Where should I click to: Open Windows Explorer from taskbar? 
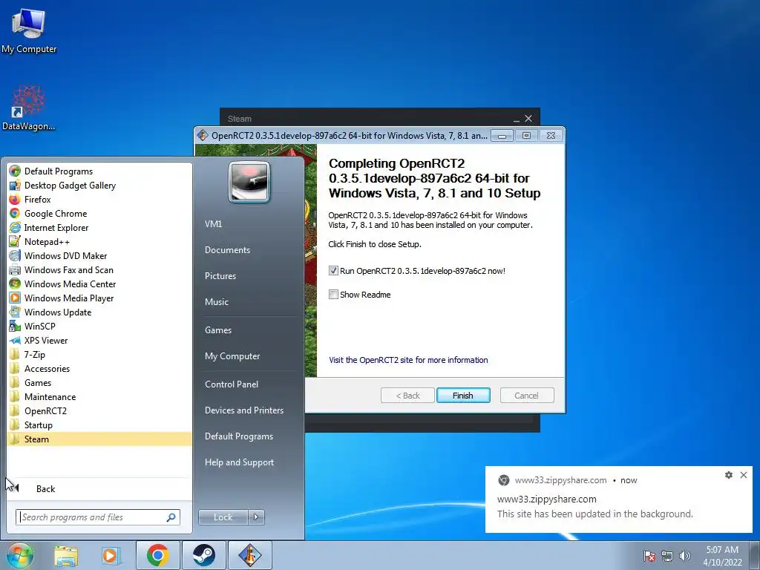click(66, 555)
